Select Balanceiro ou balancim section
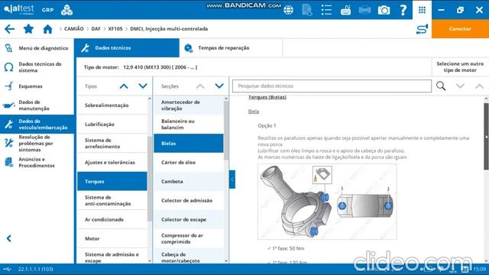 [x=189, y=124]
